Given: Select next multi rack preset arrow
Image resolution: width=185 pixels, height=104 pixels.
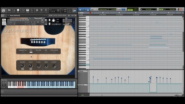Looking at the screenshot, I should tap(46, 15).
